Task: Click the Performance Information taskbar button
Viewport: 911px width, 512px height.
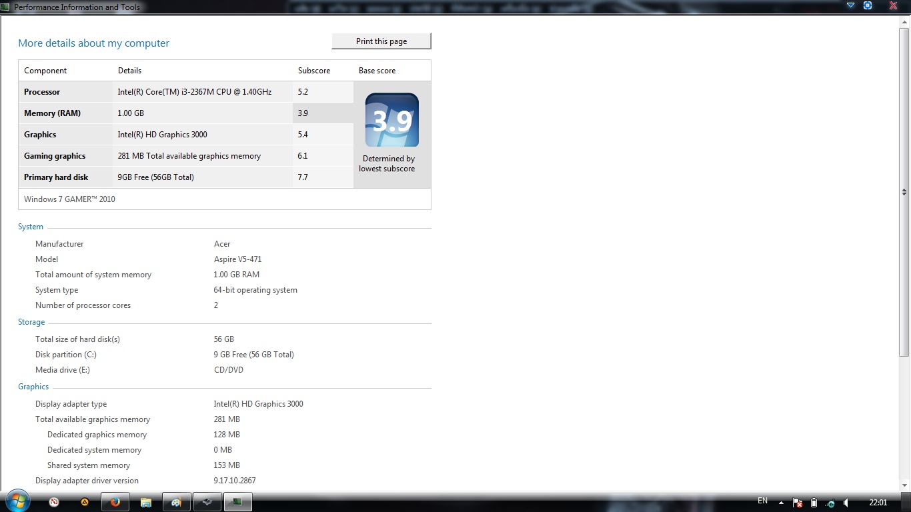Action: pos(237,502)
